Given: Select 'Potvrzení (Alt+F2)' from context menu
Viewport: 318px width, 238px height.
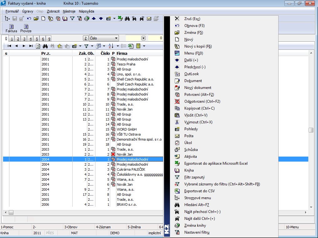Looking at the screenshot, I should 199,95.
